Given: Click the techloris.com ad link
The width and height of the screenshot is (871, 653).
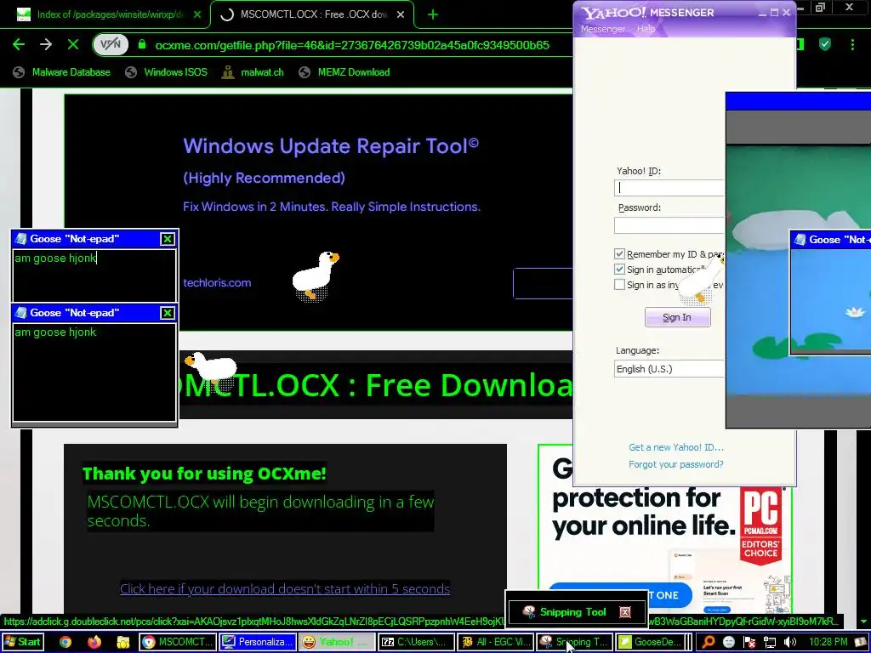Looking at the screenshot, I should click(217, 282).
